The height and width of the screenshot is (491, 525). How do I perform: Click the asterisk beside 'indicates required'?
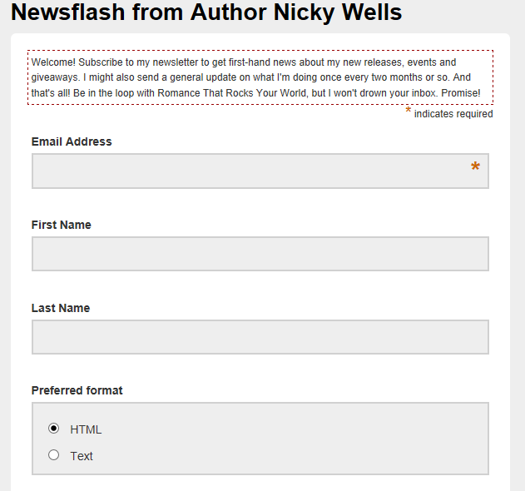coord(409,111)
